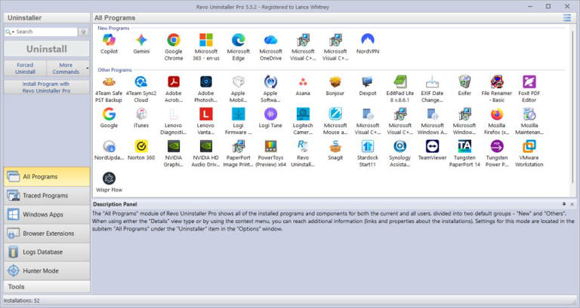Select Tungsten PaperPort 14 icon
This screenshot has width=580, height=308.
coord(464,146)
